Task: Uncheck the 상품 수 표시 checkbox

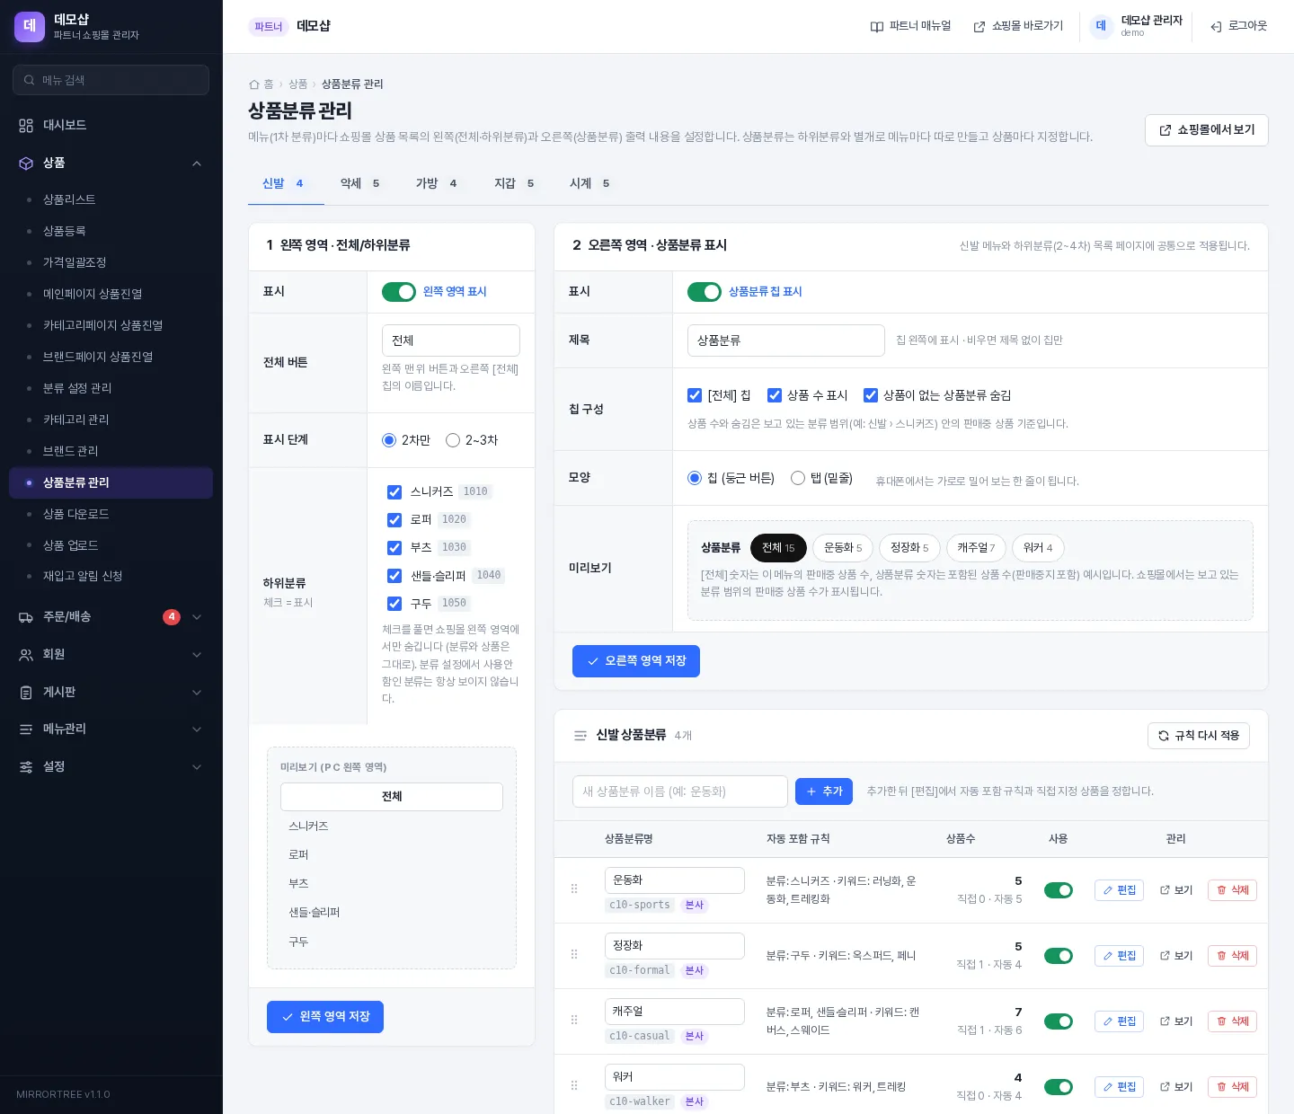Action: (x=775, y=395)
